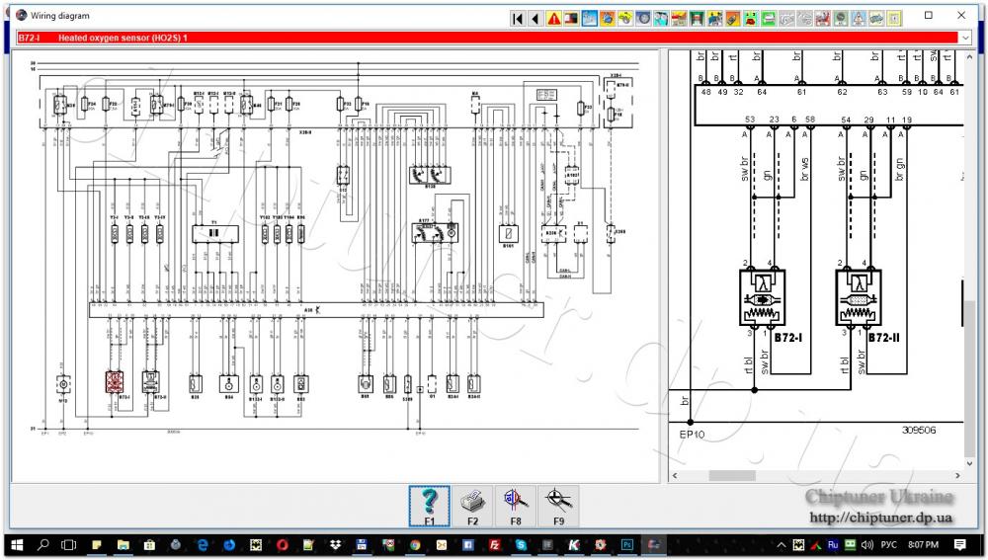Image resolution: width=988 pixels, height=560 pixels.
Task: Open Windows taskbar search
Action: [42, 545]
